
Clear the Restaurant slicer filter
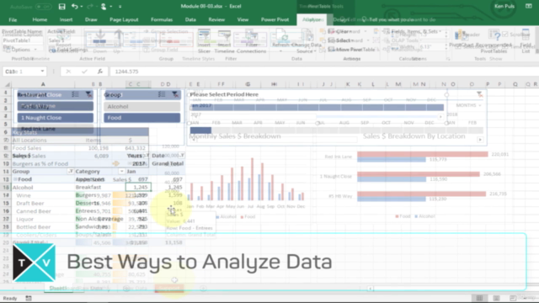[88, 94]
